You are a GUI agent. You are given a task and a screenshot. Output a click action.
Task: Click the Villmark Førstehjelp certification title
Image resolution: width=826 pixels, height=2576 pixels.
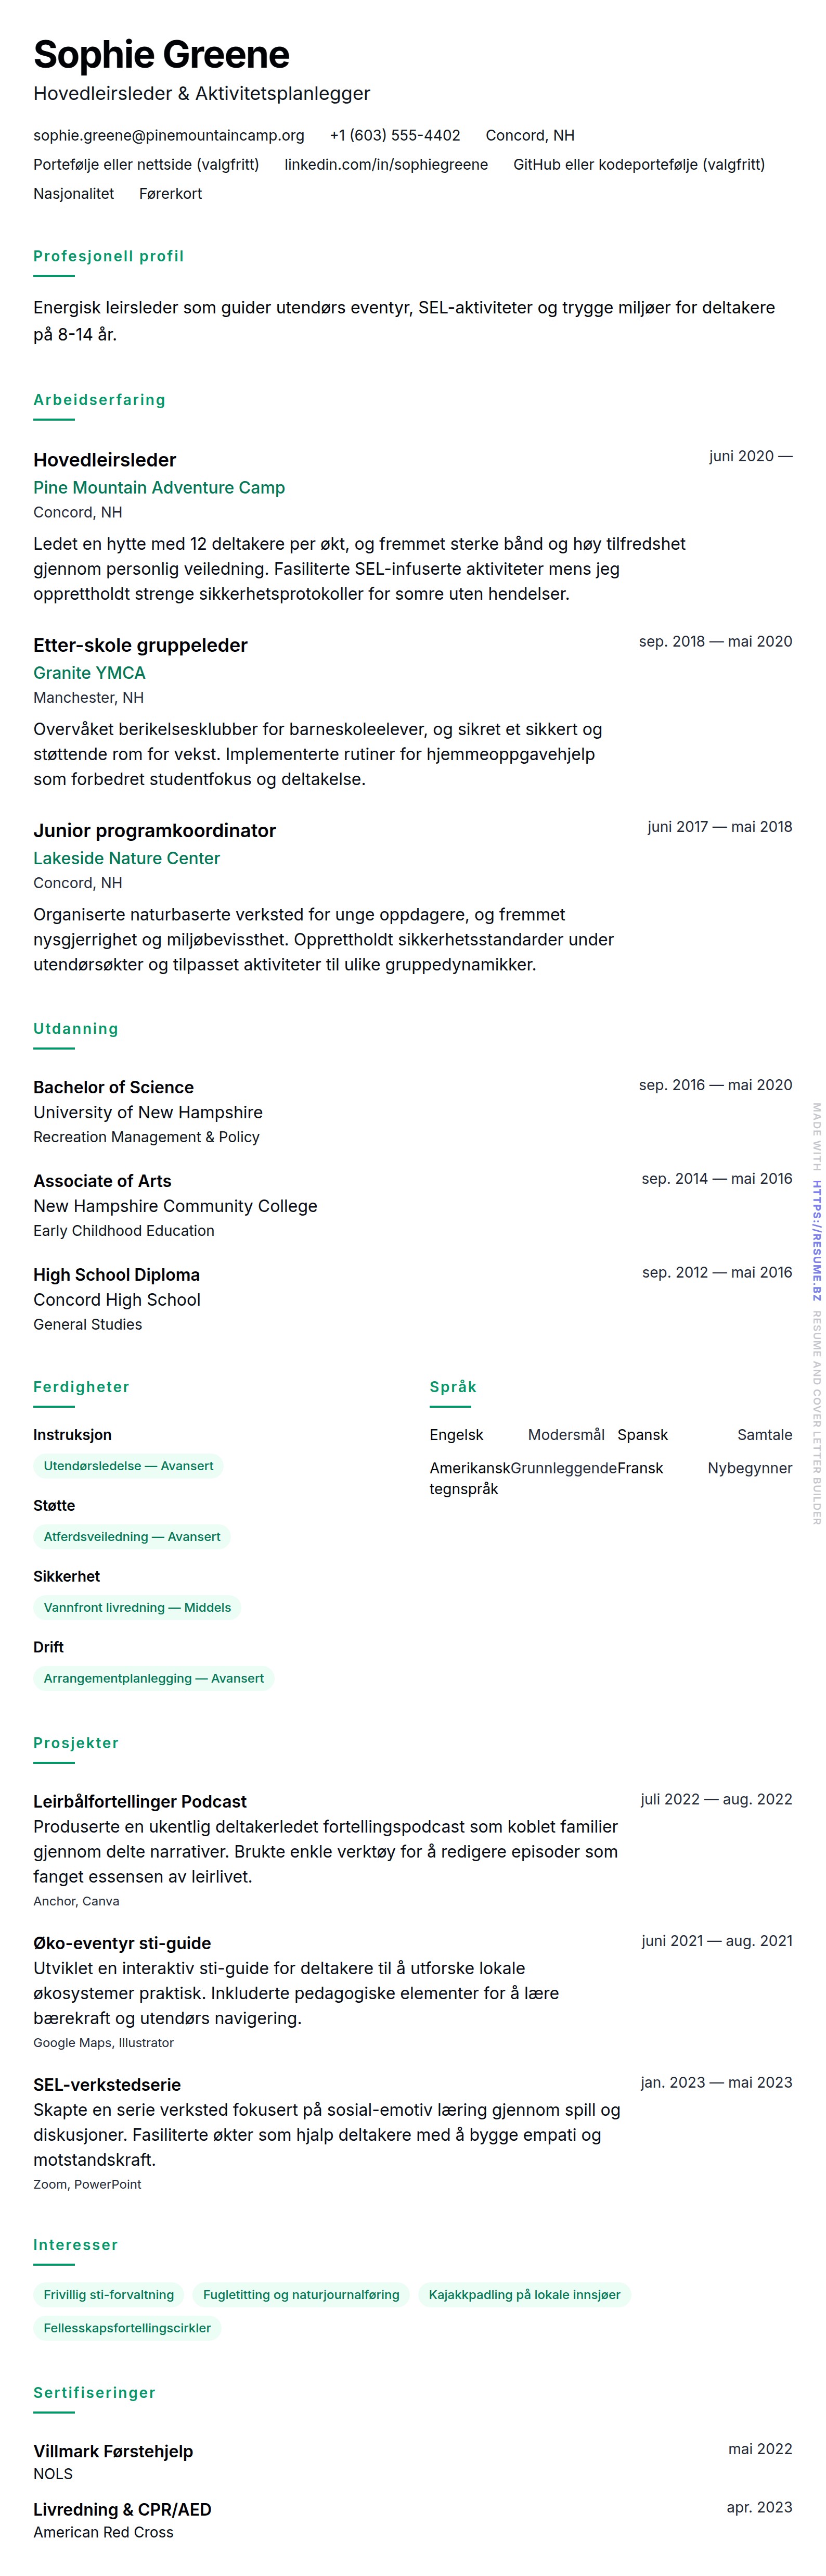[x=113, y=2451]
